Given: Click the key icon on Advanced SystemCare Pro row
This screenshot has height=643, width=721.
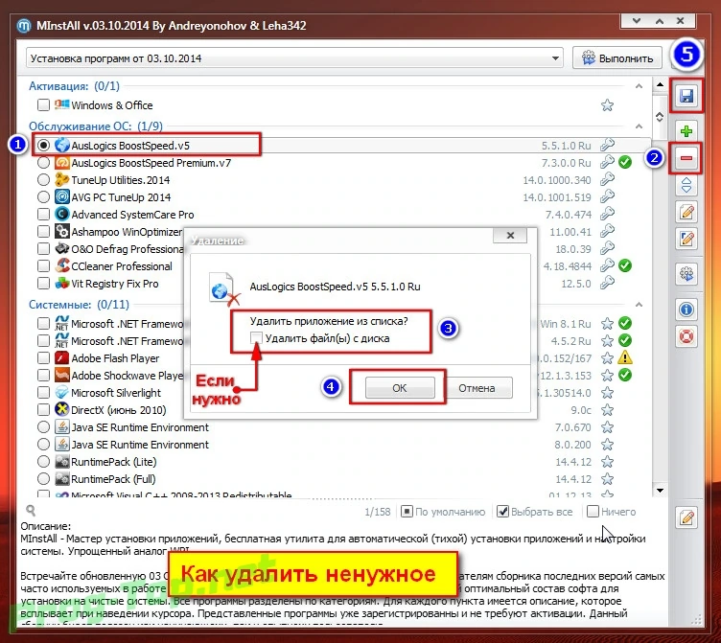Looking at the screenshot, I should (607, 215).
